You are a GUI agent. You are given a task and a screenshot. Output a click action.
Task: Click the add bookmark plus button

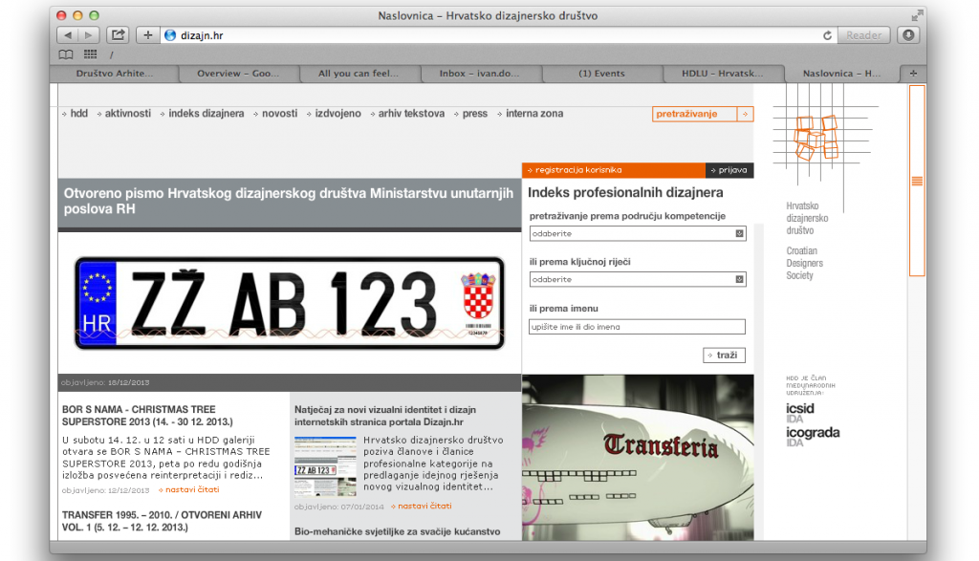pyautogui.click(x=147, y=35)
